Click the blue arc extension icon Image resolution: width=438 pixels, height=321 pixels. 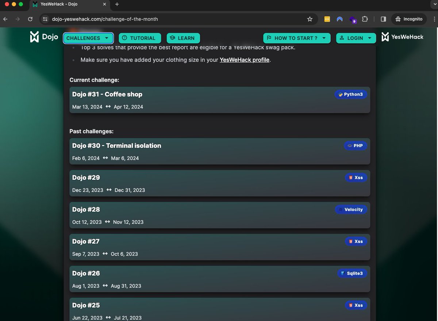point(340,19)
